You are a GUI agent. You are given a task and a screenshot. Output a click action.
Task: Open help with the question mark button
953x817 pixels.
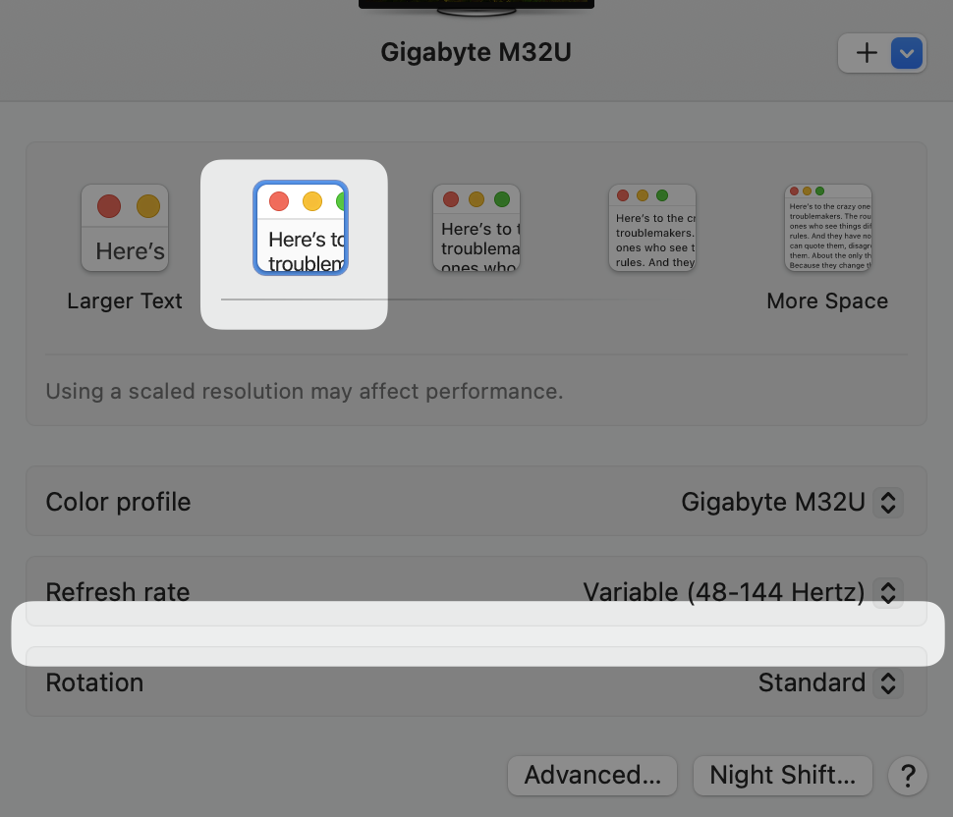[908, 776]
